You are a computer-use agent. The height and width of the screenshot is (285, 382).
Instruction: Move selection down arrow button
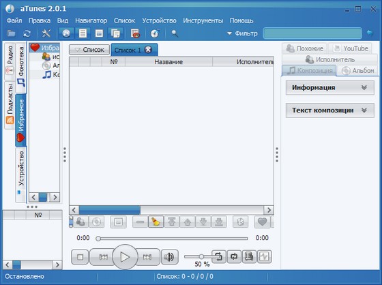[x=203, y=222]
